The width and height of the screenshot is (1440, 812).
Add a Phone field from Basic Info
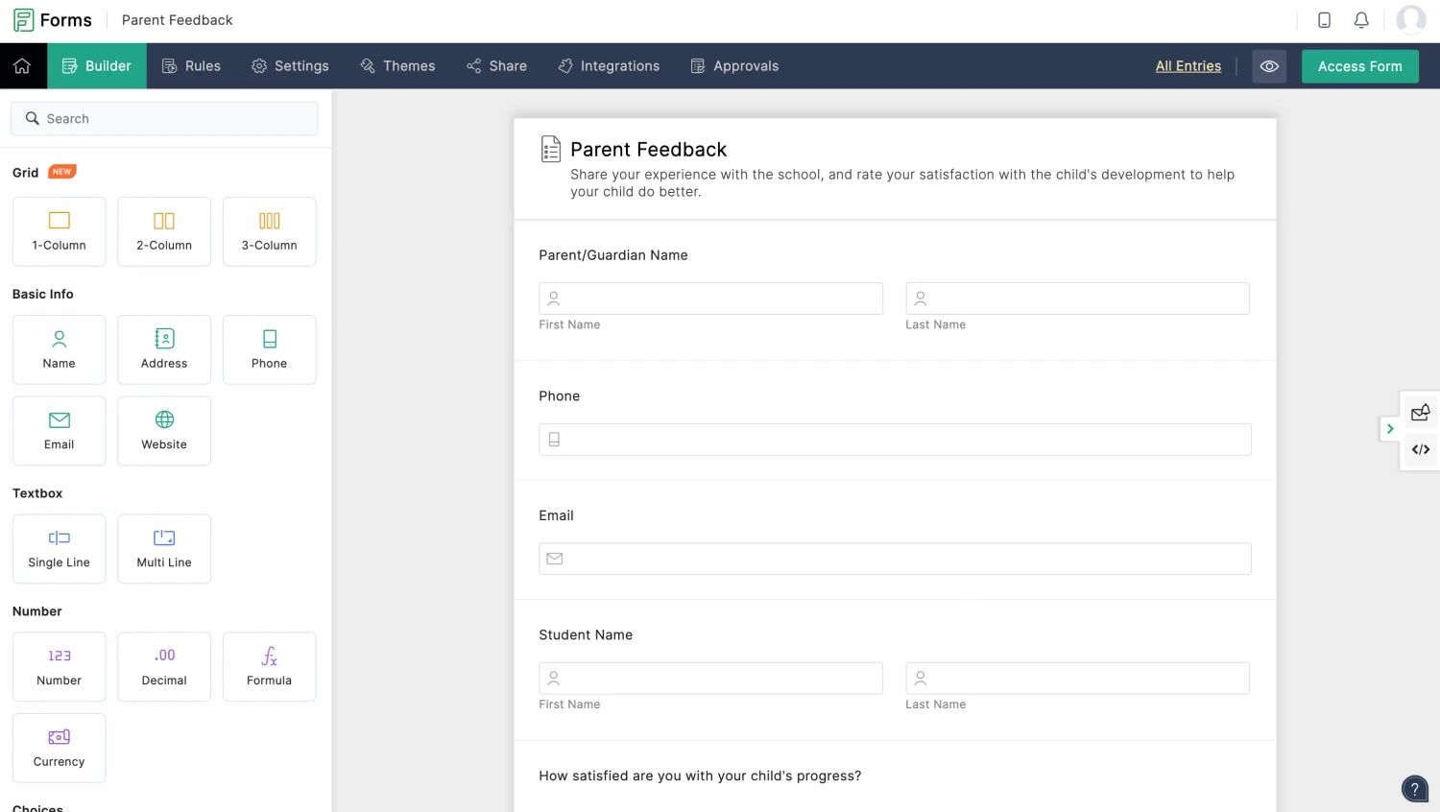269,348
